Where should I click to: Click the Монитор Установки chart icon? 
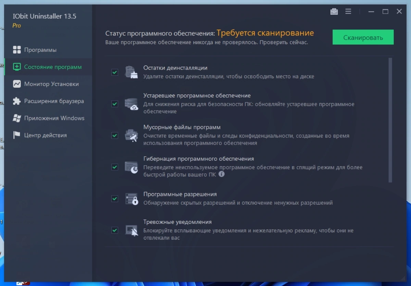(17, 84)
